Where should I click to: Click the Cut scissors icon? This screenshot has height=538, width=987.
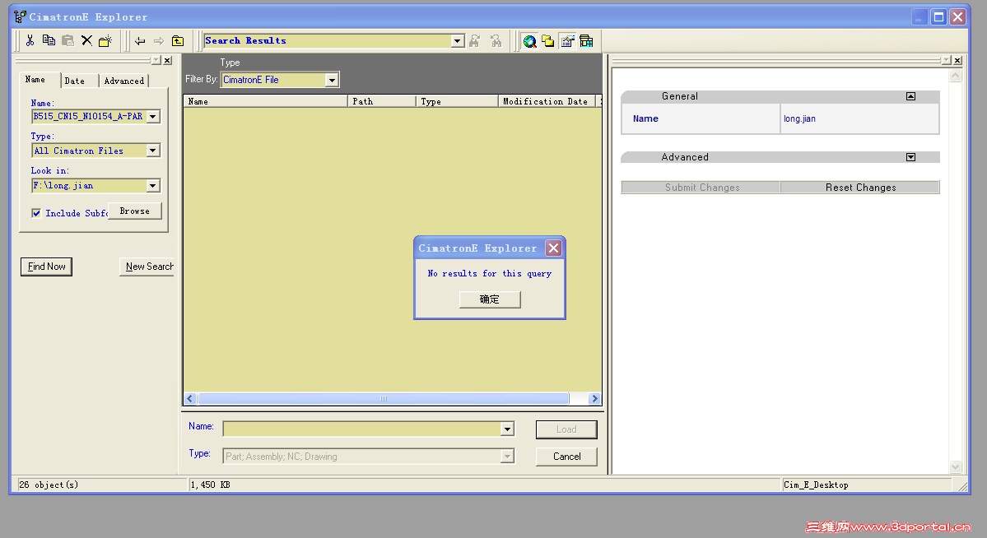pyautogui.click(x=30, y=41)
